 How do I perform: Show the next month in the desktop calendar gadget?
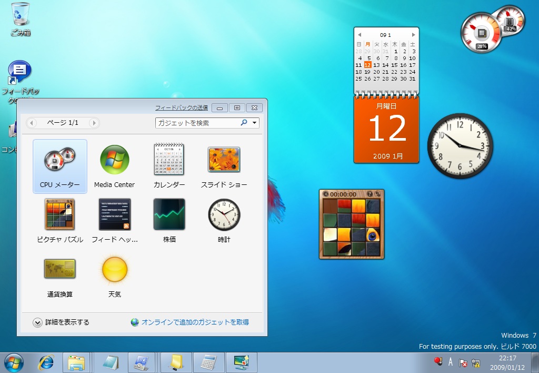point(414,35)
